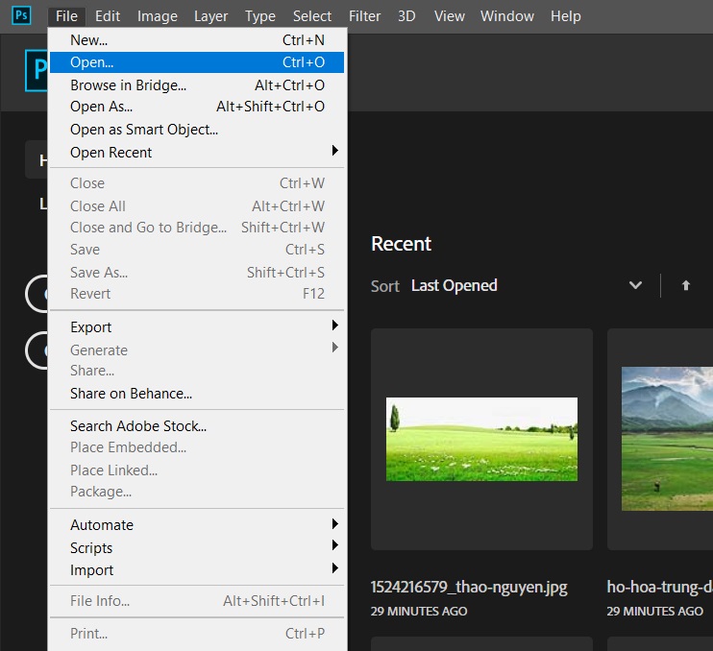Click the Print... entry
The height and width of the screenshot is (651, 713).
coord(197,634)
